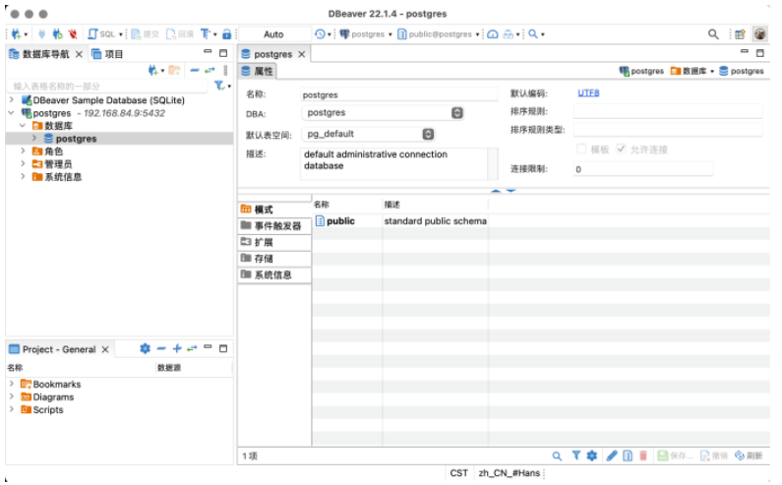Click the navigator collapse-all minus icon

coord(195,71)
